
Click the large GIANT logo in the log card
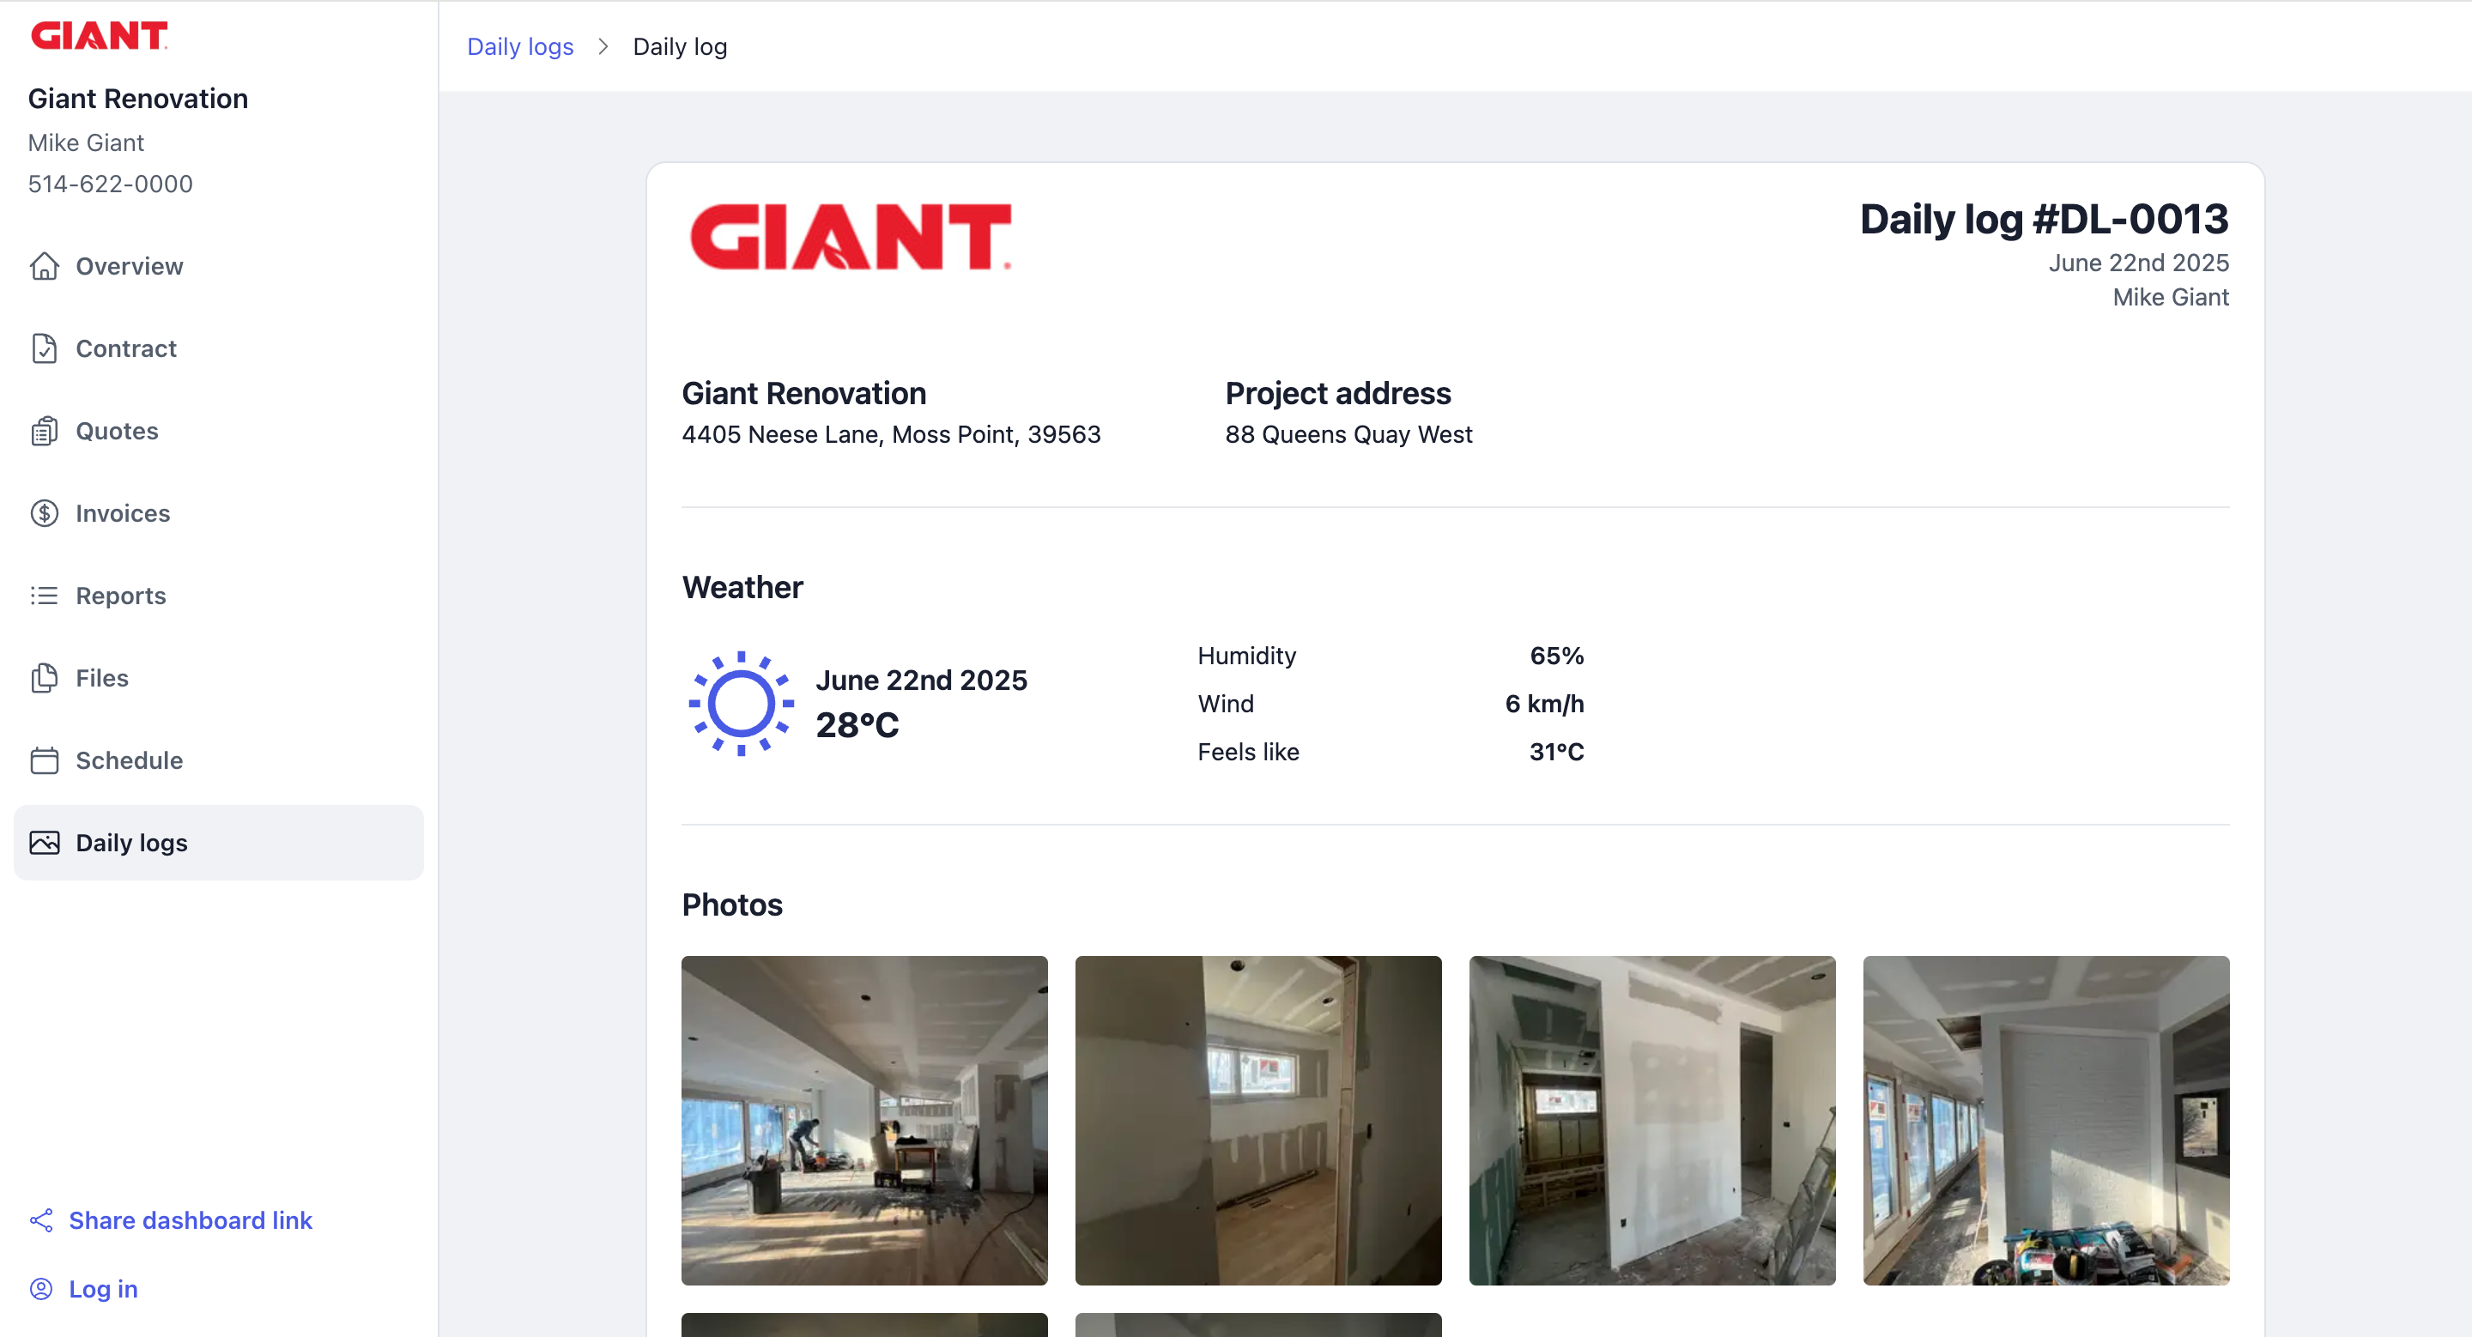click(851, 236)
